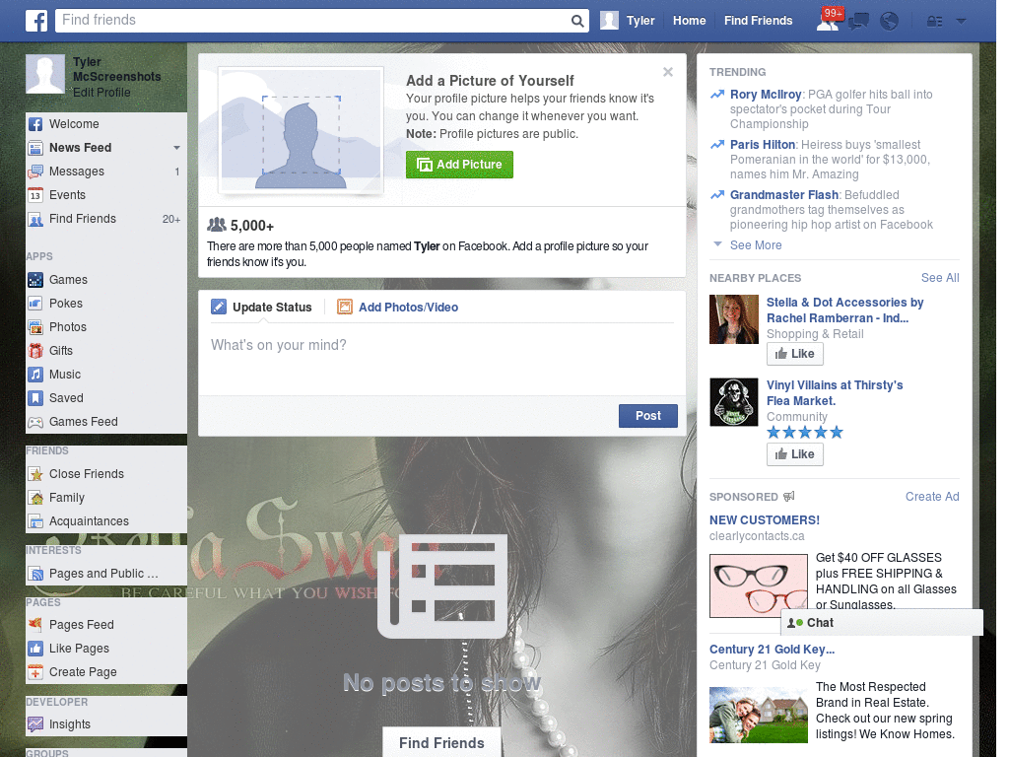Open NEW CUSTOMERS! sponsored ad link

(x=765, y=520)
